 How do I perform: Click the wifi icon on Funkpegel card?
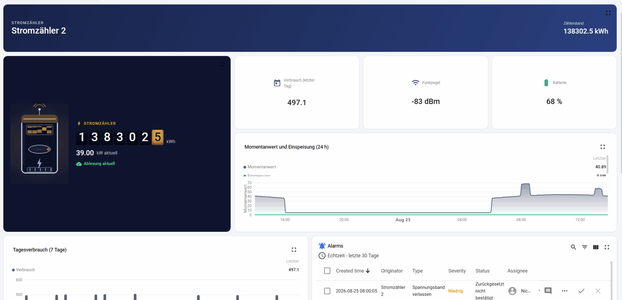tap(415, 82)
